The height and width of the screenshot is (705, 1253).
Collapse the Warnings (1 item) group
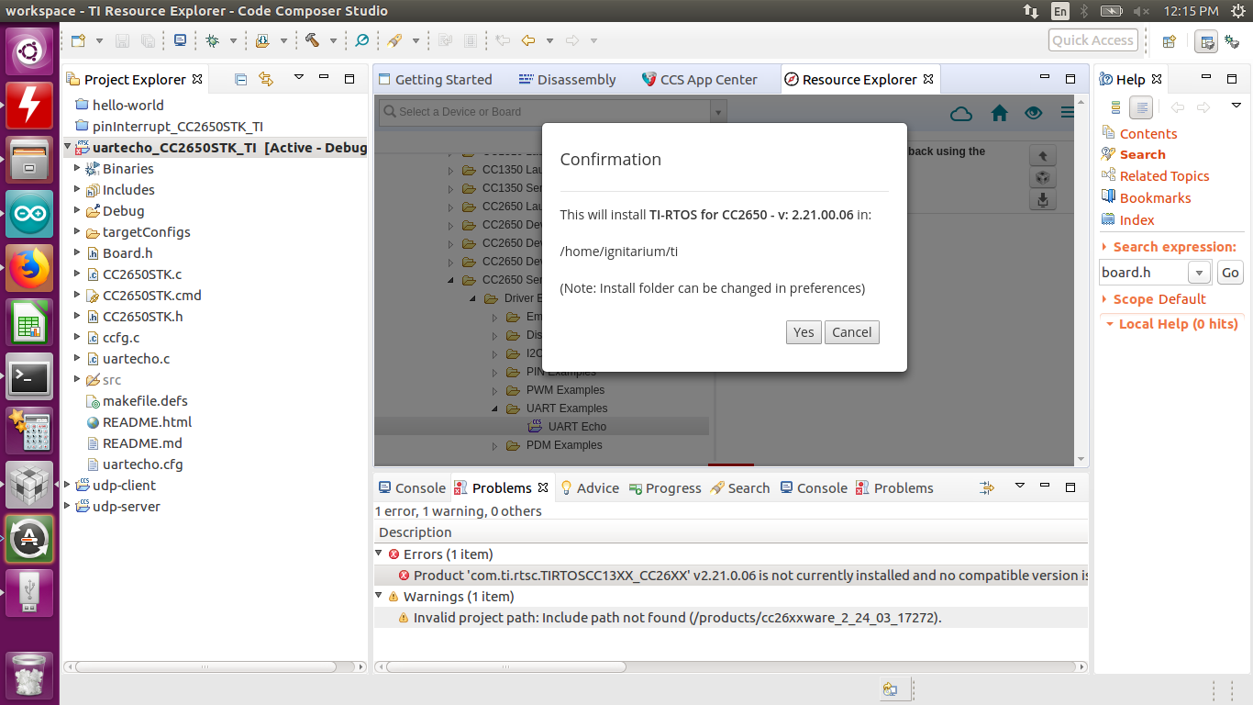point(379,597)
